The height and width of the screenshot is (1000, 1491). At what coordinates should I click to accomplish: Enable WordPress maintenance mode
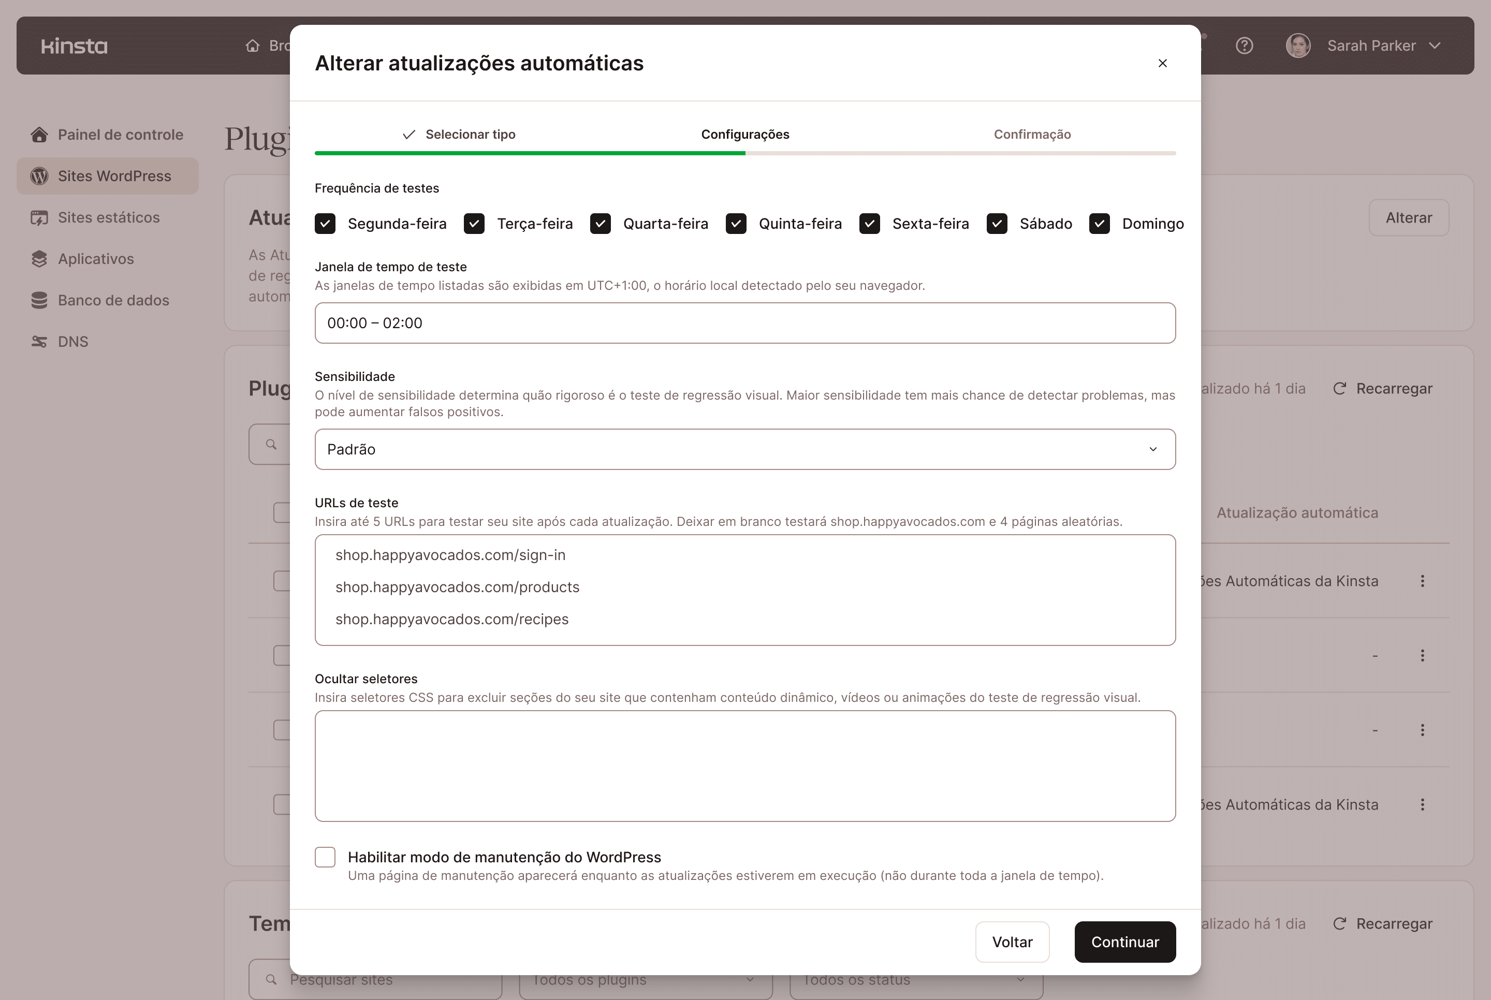pos(325,857)
